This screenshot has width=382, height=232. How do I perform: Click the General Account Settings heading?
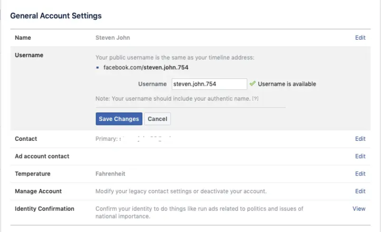click(56, 16)
